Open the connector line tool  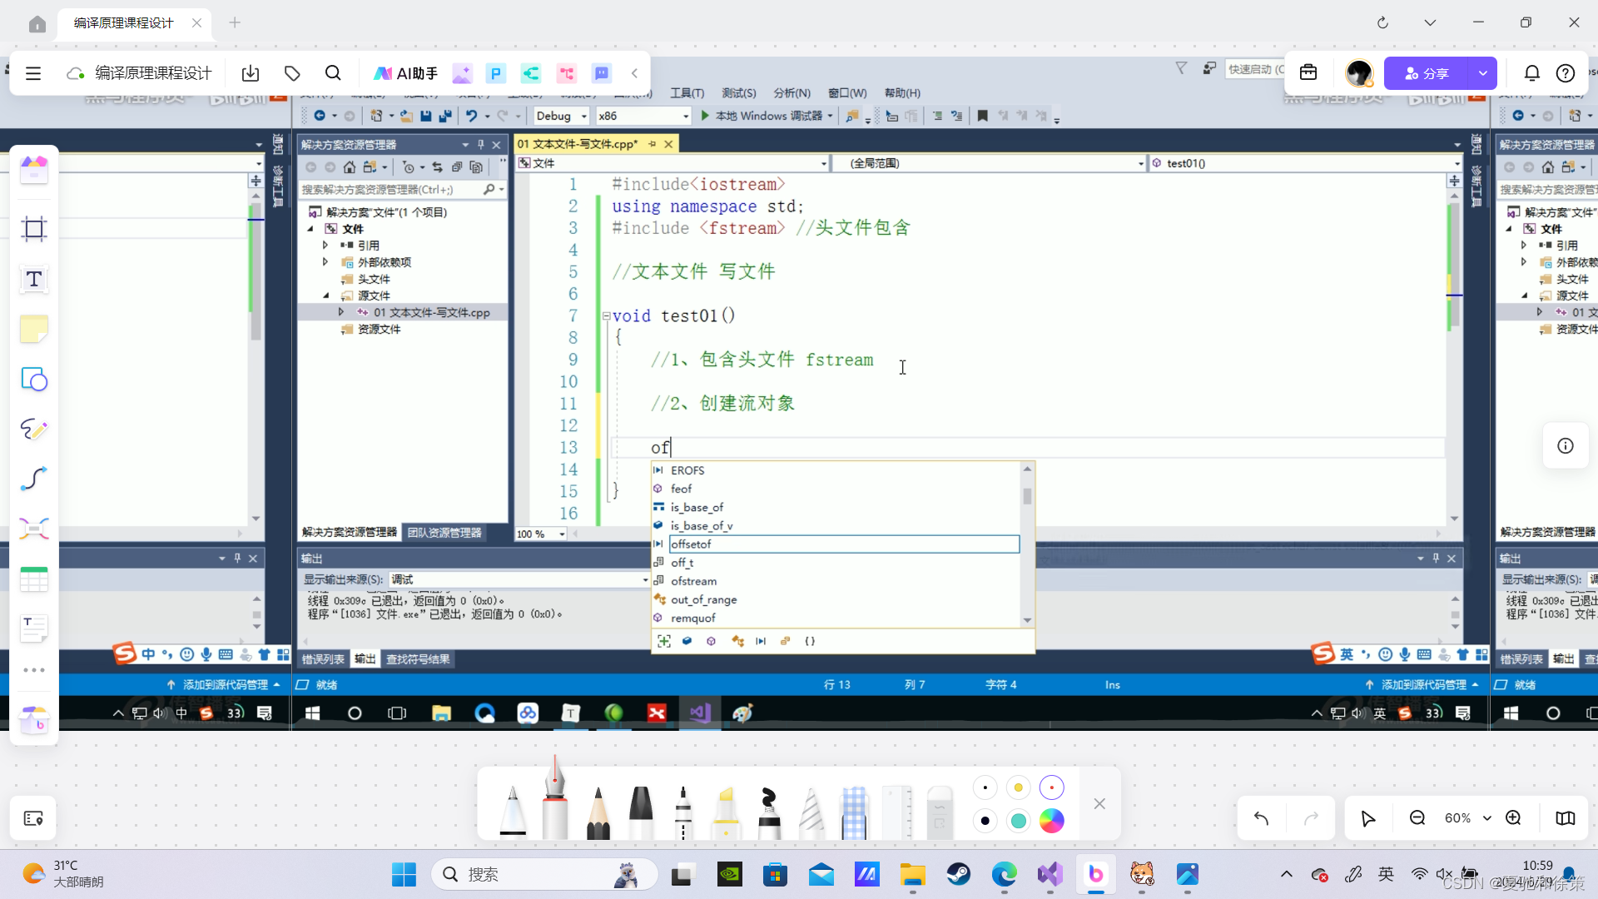pos(34,479)
